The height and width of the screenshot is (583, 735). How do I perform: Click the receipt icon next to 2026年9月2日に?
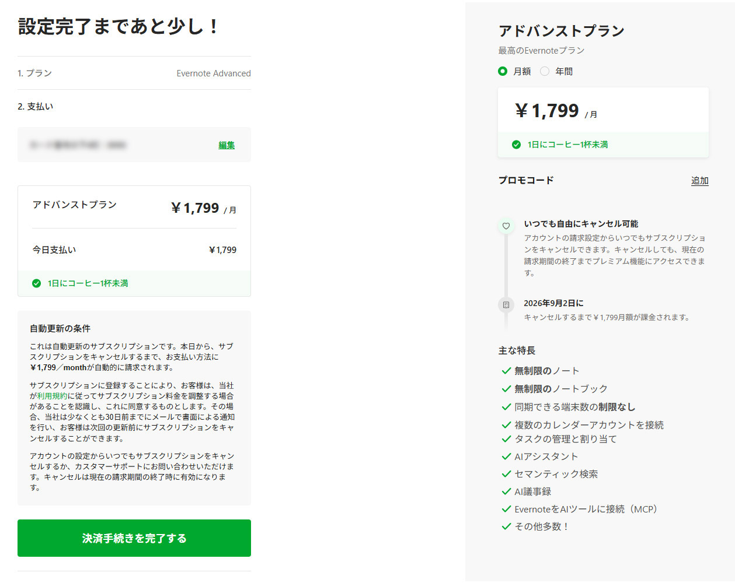click(x=506, y=305)
